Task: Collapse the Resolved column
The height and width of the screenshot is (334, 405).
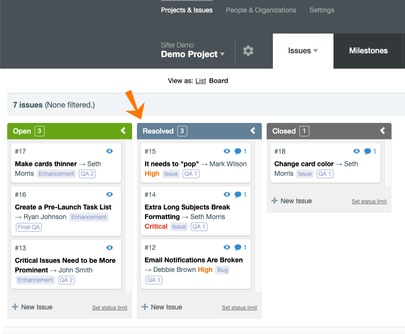Action: pos(253,131)
